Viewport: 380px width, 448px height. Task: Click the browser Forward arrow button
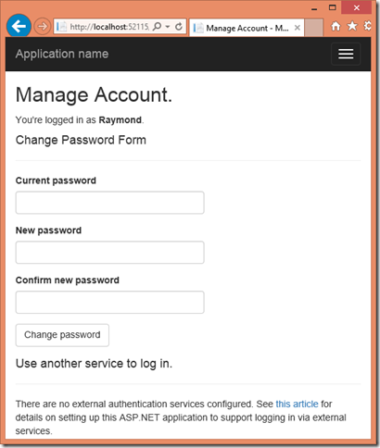[x=43, y=27]
